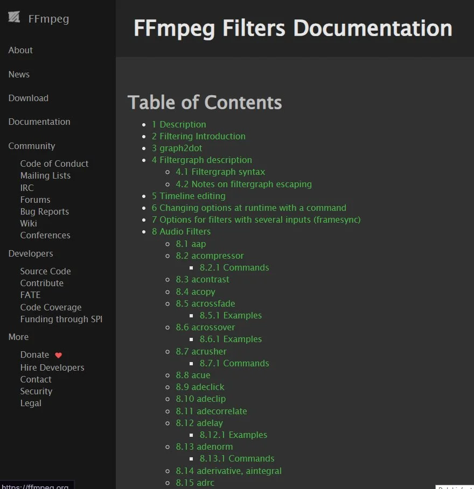Open Source Code link
Image resolution: width=474 pixels, height=489 pixels.
point(46,271)
